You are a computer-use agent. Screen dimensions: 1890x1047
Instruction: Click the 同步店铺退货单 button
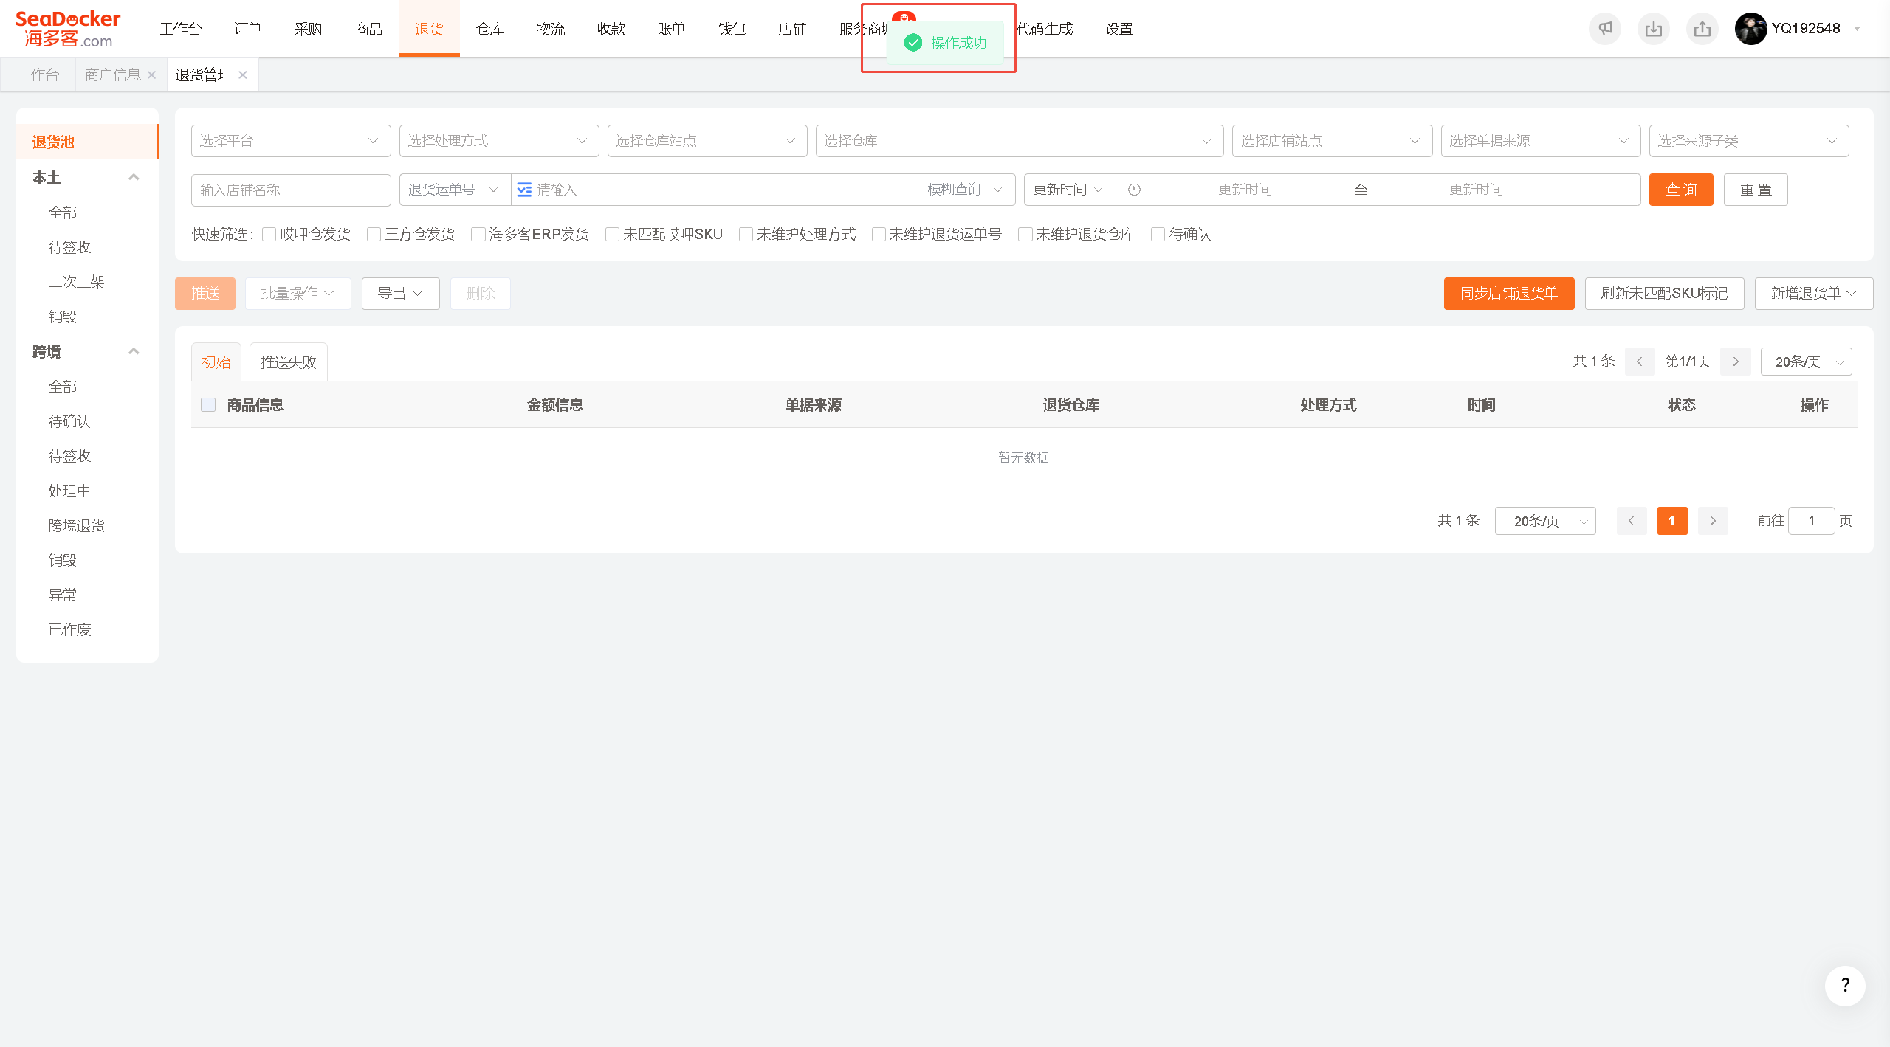click(x=1509, y=294)
